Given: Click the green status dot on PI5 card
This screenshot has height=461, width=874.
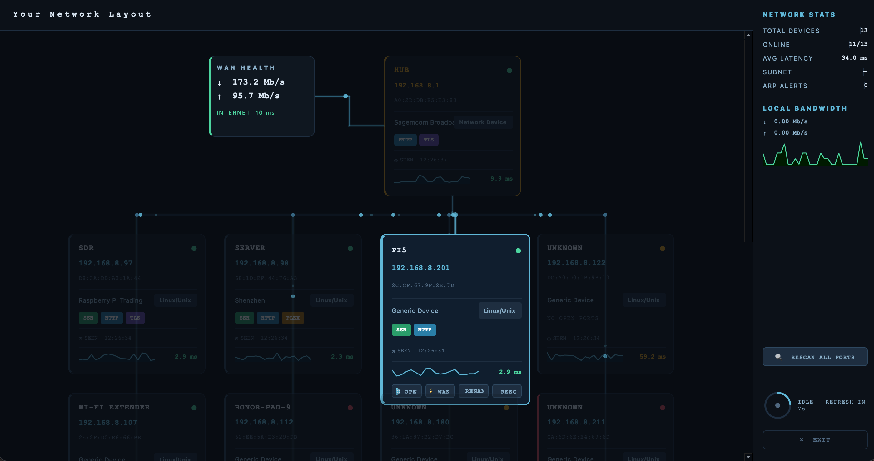Looking at the screenshot, I should pyautogui.click(x=518, y=251).
